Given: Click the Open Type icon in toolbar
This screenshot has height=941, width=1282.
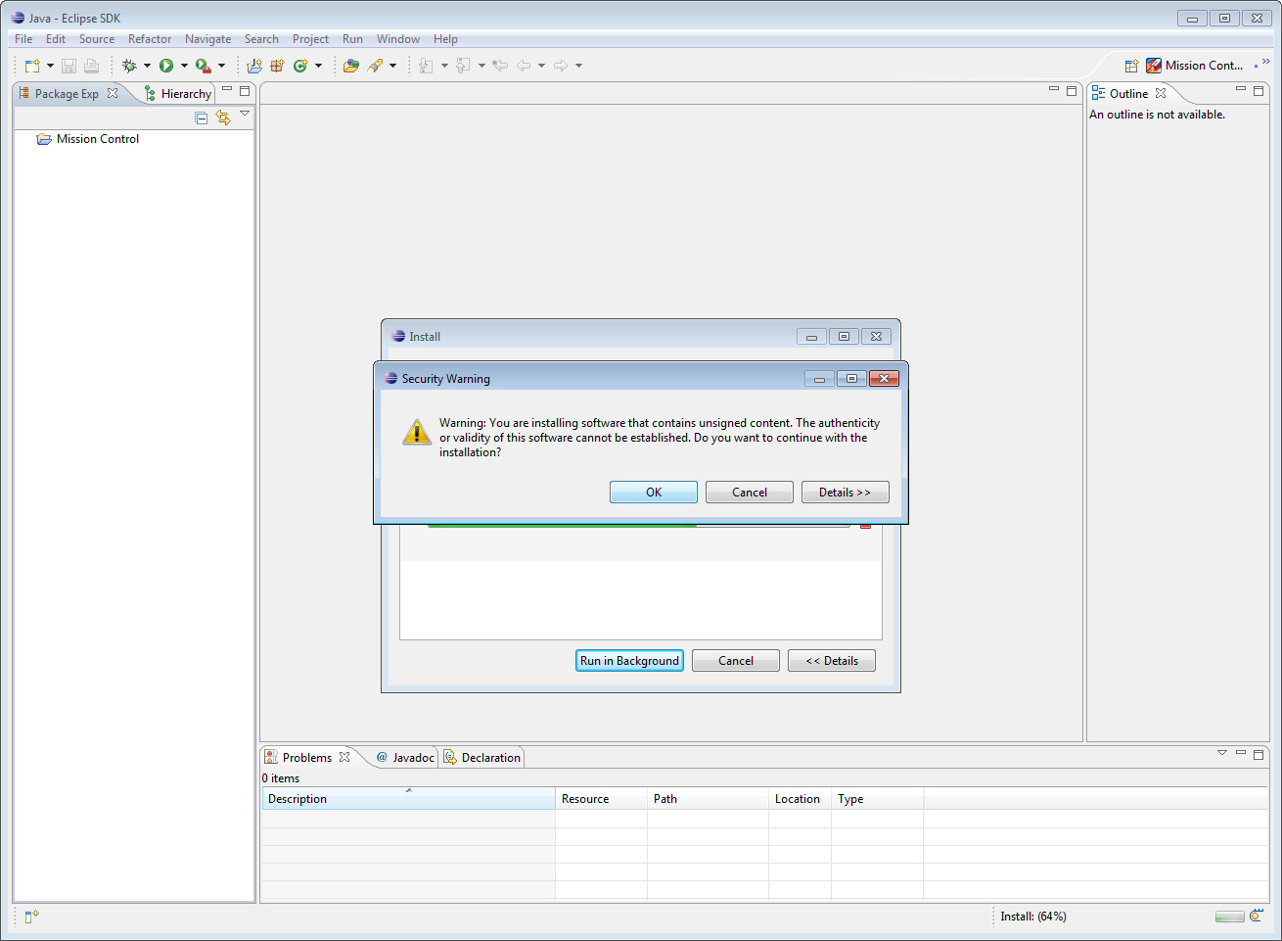Looking at the screenshot, I should pyautogui.click(x=350, y=66).
